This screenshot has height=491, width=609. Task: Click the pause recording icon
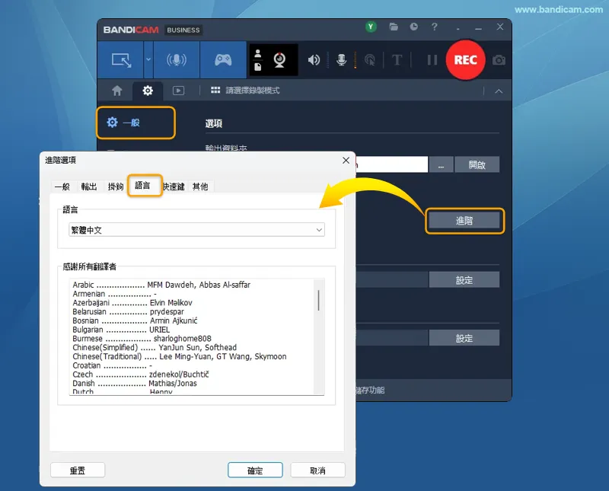(x=432, y=60)
